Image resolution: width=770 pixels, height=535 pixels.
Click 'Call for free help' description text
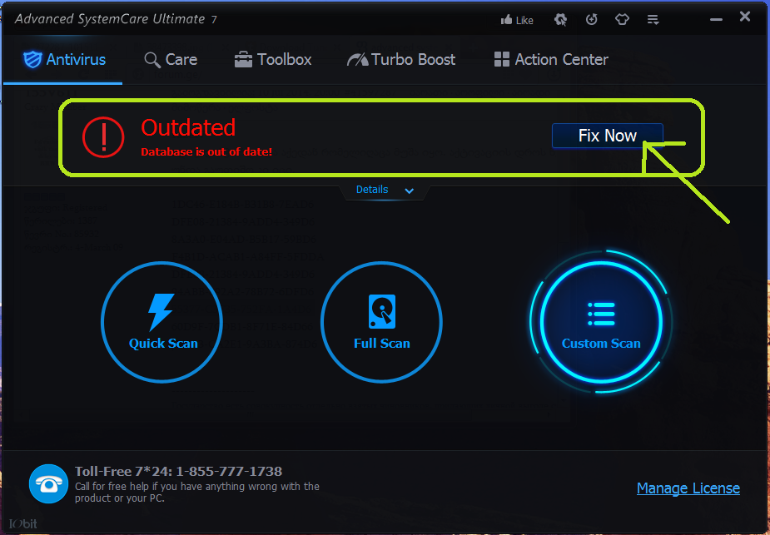click(197, 493)
